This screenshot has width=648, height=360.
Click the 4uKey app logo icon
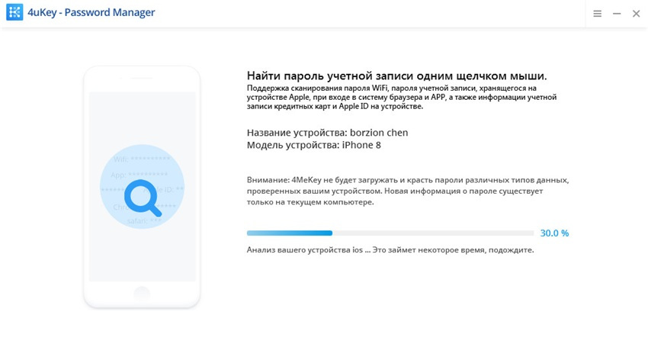click(14, 12)
